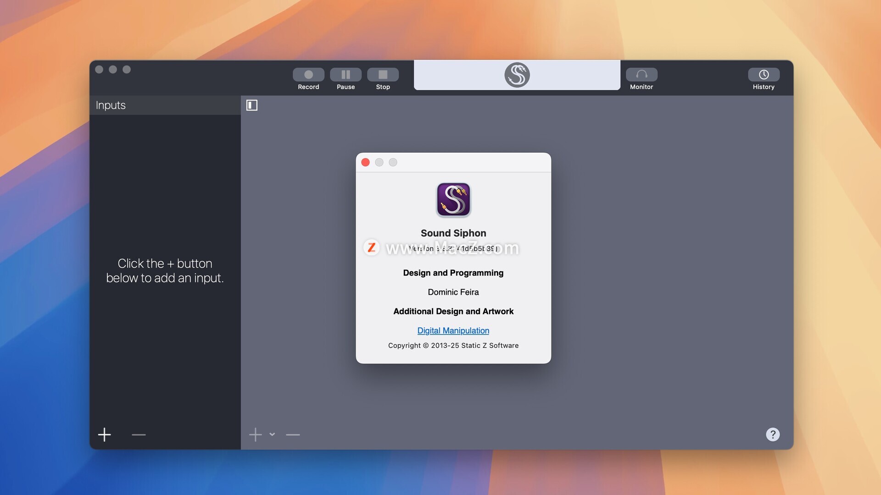The image size is (881, 495).
Task: Pause the recording
Action: (346, 75)
